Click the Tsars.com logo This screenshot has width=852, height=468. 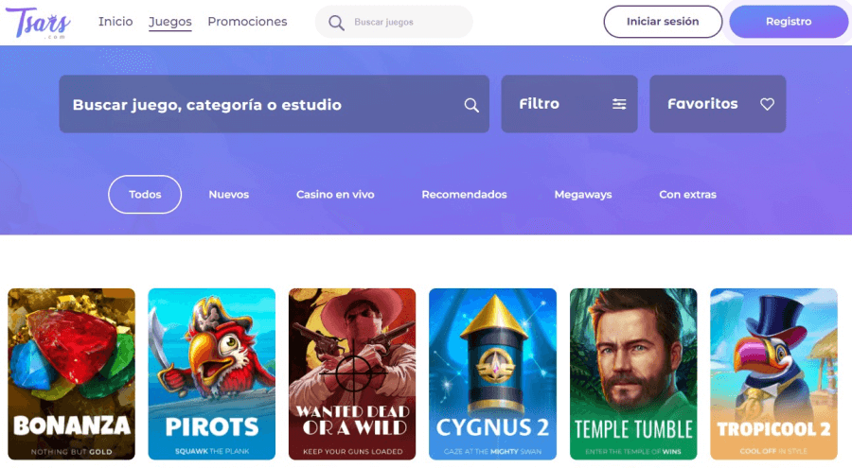point(38,23)
